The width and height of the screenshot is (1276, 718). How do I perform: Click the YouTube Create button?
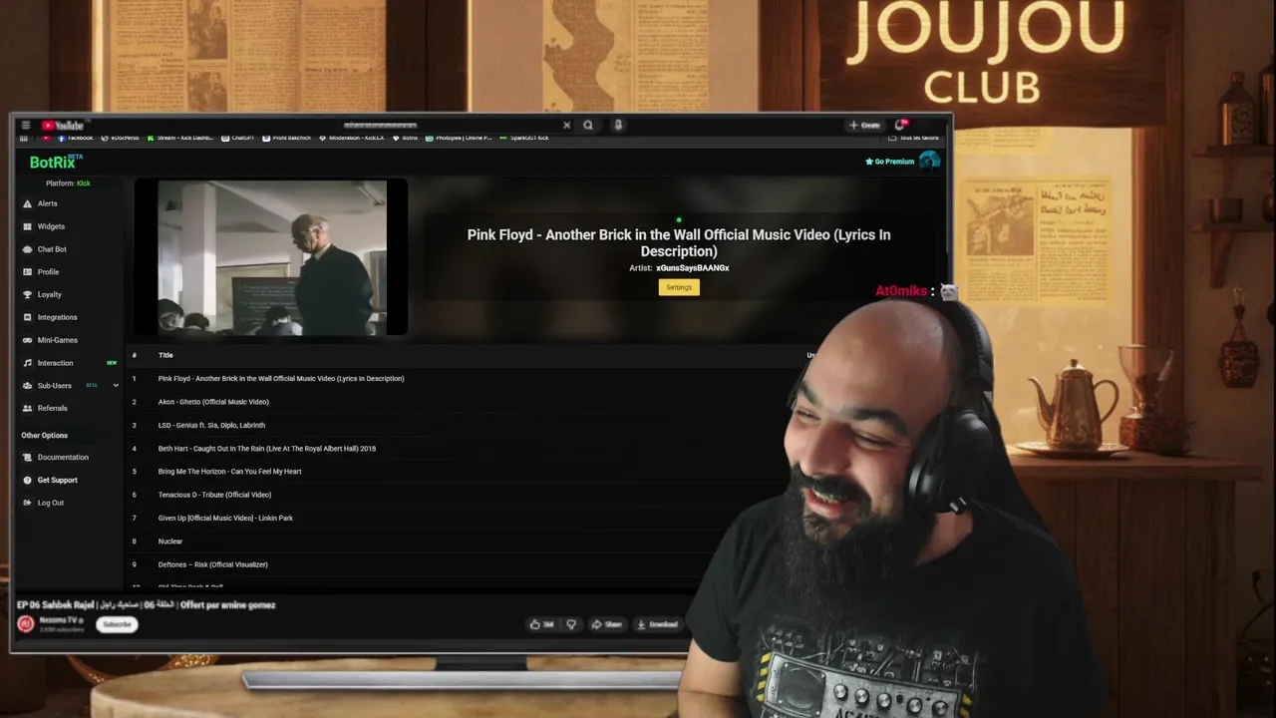pyautogui.click(x=864, y=126)
